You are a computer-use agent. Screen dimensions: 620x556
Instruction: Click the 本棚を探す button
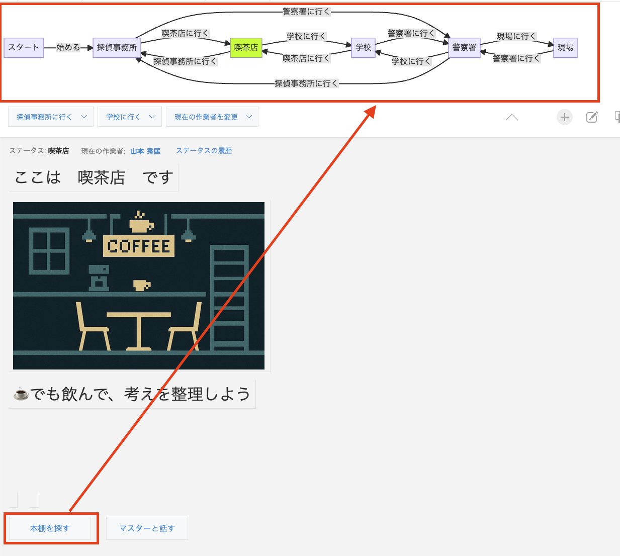(x=50, y=528)
